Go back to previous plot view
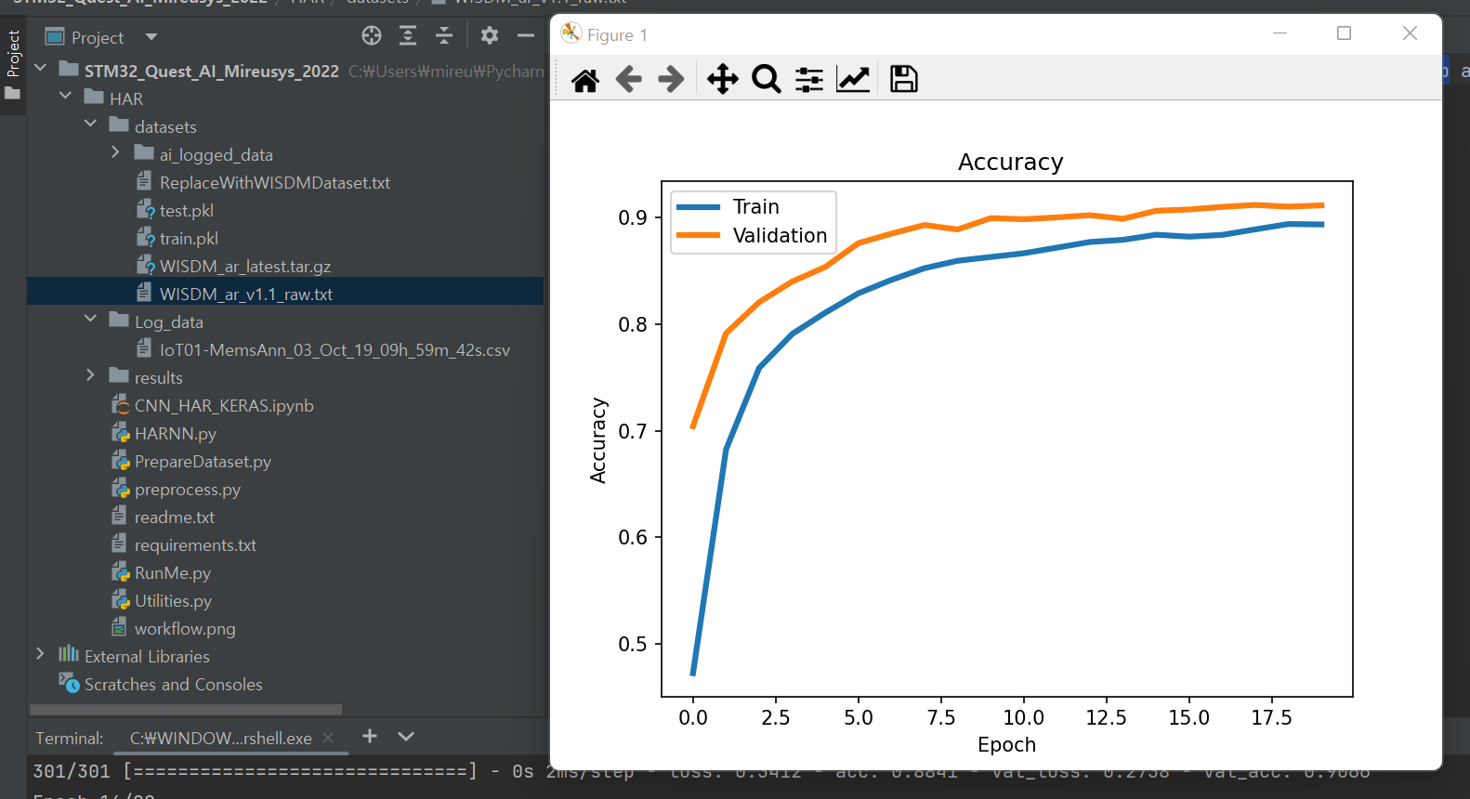The width and height of the screenshot is (1470, 799). 629,80
